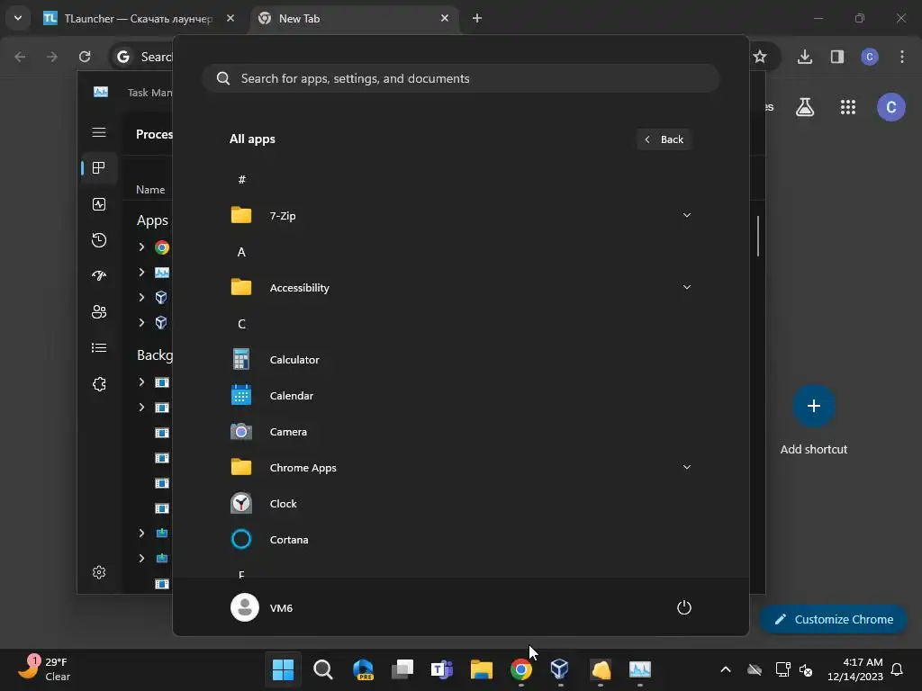The width and height of the screenshot is (922, 691).
Task: Open Task Manager Details page
Action: pyautogui.click(x=99, y=348)
